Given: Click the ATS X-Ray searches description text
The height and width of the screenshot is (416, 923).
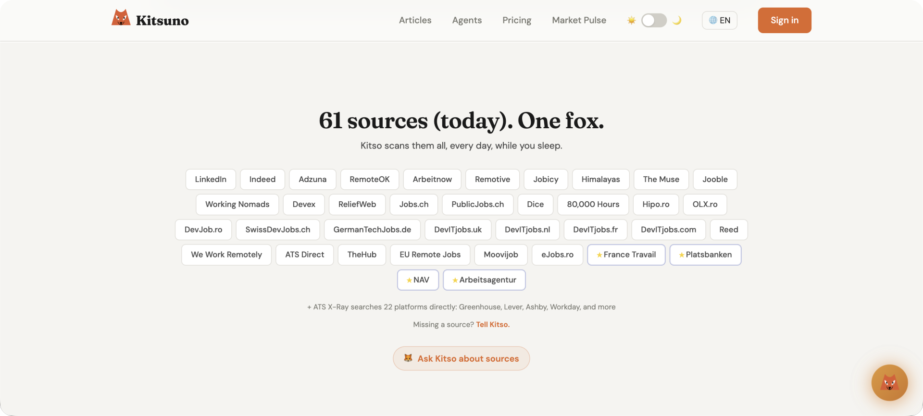Looking at the screenshot, I should (461, 307).
